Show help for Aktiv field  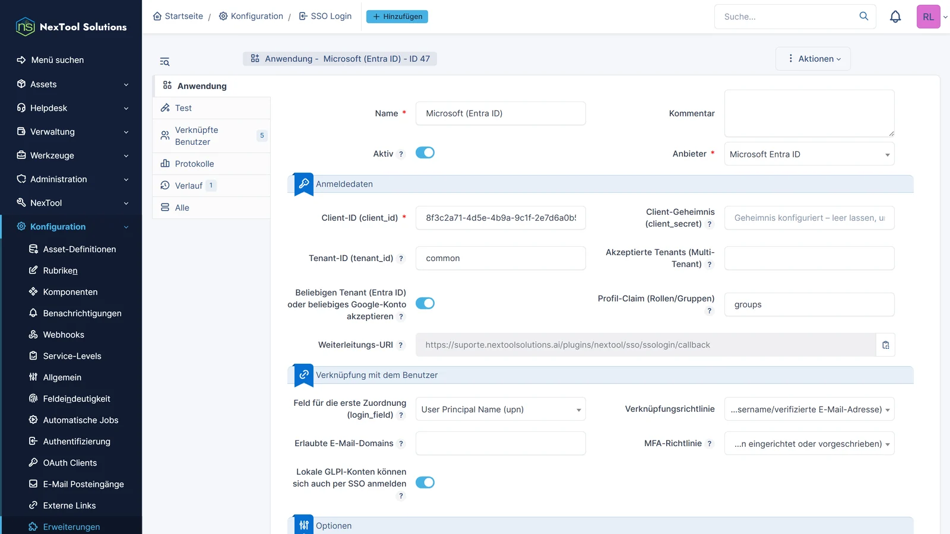click(x=401, y=154)
